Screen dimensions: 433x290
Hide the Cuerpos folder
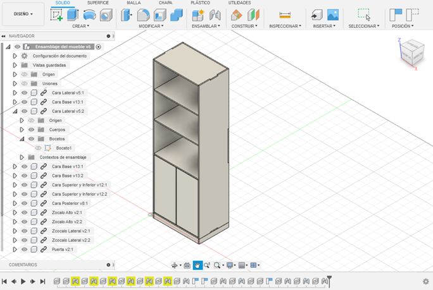[x=31, y=130]
